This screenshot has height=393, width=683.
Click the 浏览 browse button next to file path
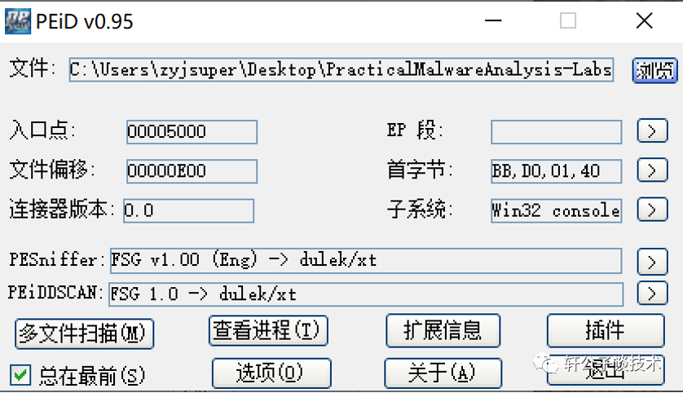click(x=654, y=71)
